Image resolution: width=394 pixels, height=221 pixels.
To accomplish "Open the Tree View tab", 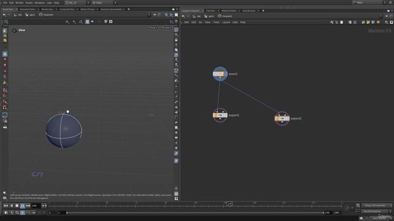I will coord(211,11).
